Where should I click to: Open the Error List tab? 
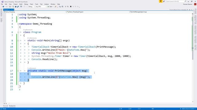[x=6, y=106]
